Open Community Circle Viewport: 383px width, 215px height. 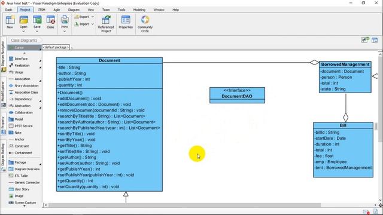pyautogui.click(x=145, y=24)
